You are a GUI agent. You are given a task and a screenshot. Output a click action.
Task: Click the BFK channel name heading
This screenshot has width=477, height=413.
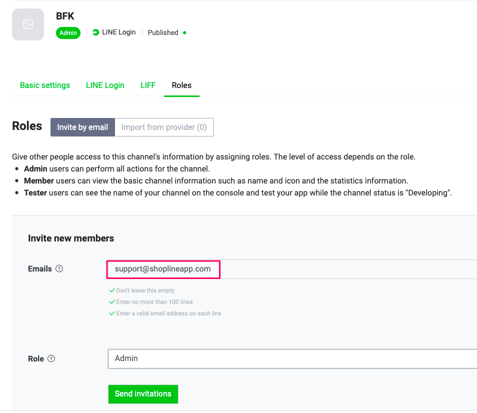point(65,16)
